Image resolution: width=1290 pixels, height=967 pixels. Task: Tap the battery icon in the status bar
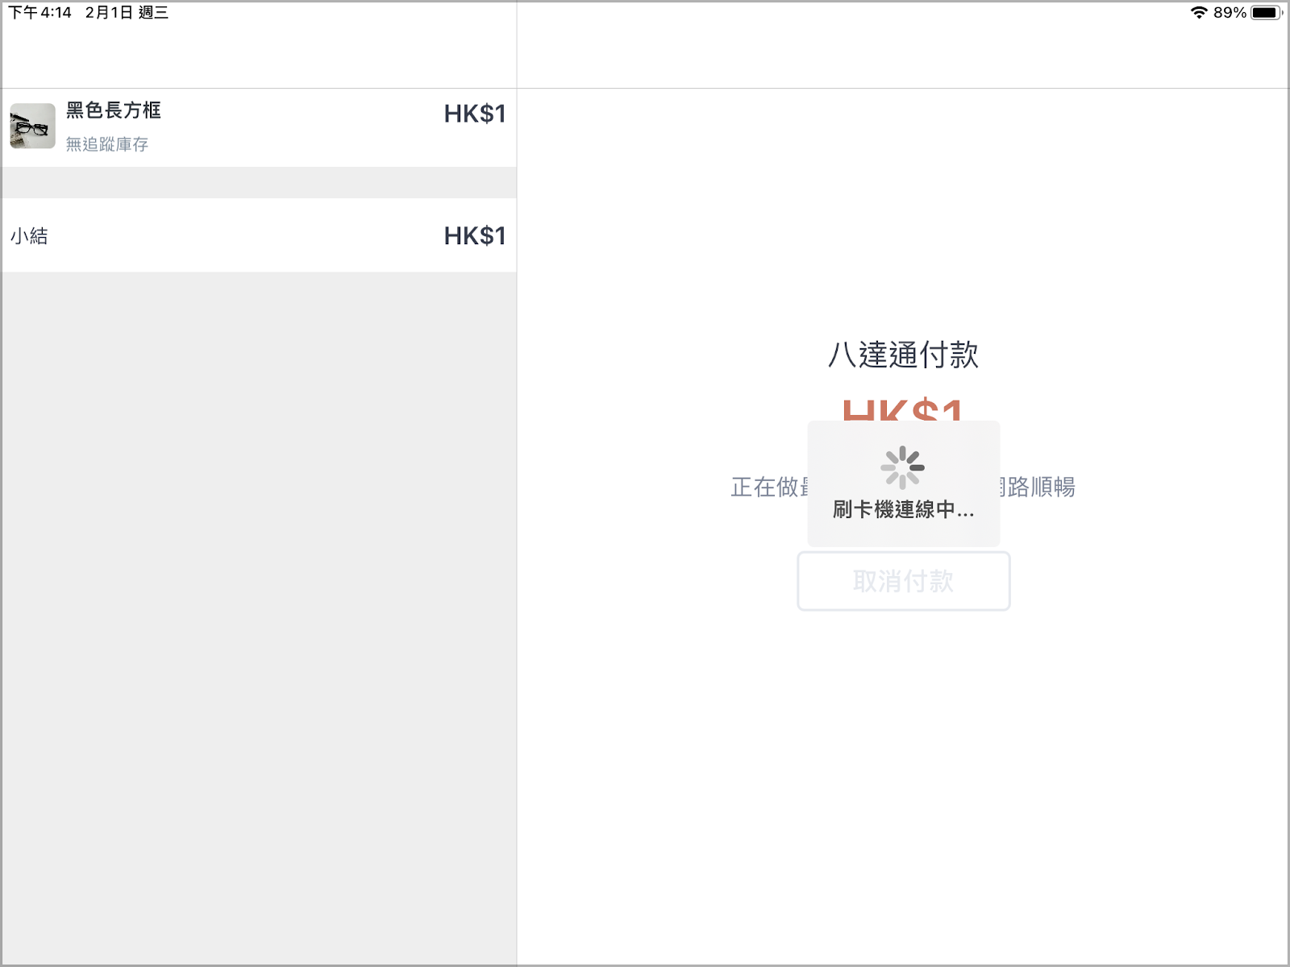[x=1267, y=12]
